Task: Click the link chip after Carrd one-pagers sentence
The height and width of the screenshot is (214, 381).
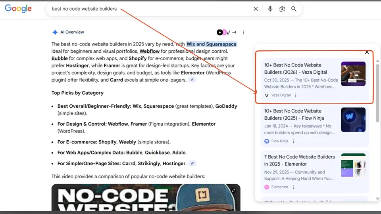Action: 192,80
